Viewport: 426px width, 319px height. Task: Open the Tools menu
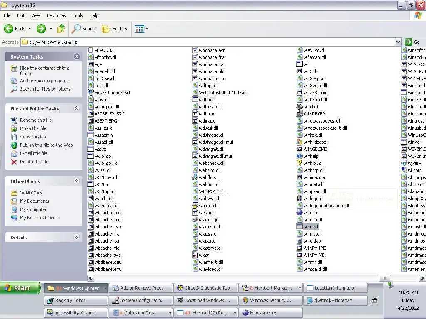tap(78, 15)
